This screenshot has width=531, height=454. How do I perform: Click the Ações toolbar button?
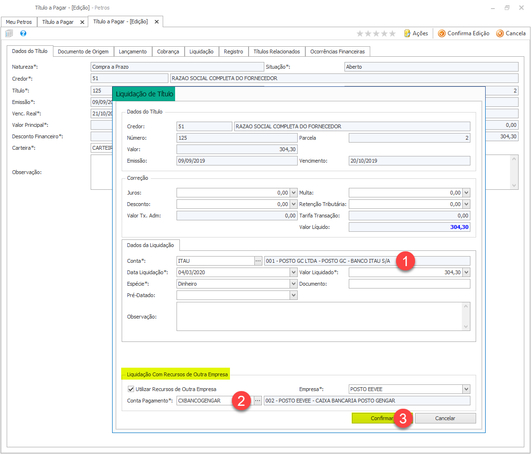click(x=416, y=33)
